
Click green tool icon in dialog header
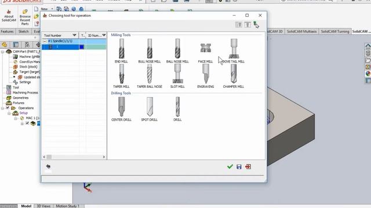[256, 24]
